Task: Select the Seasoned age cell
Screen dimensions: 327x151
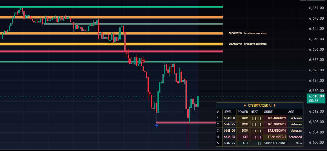Action: [x=295, y=137]
